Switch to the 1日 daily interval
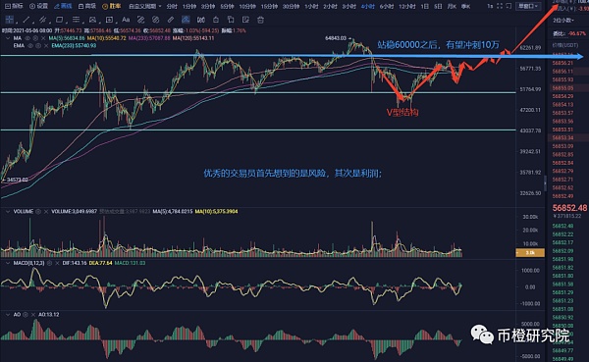 pyautogui.click(x=425, y=7)
